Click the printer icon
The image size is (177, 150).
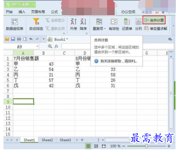[19, 39]
